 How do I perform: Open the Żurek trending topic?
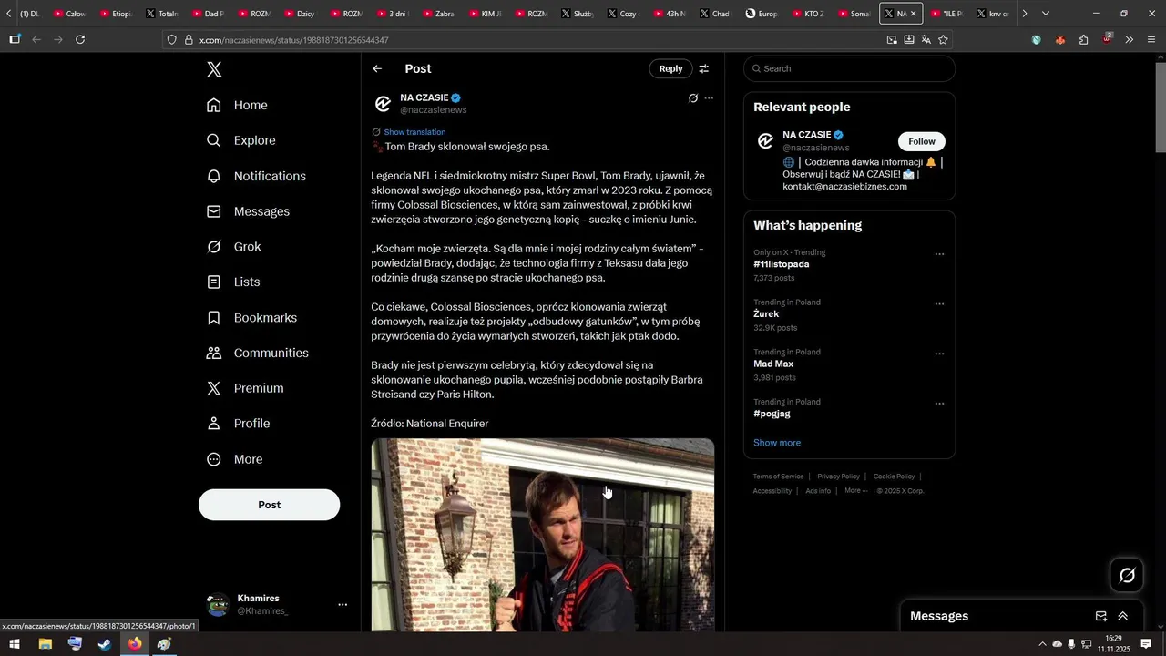[766, 314]
